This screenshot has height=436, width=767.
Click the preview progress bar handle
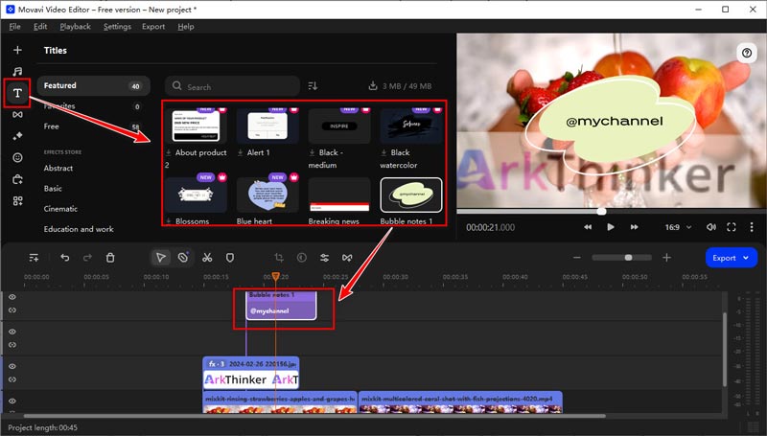pyautogui.click(x=601, y=211)
